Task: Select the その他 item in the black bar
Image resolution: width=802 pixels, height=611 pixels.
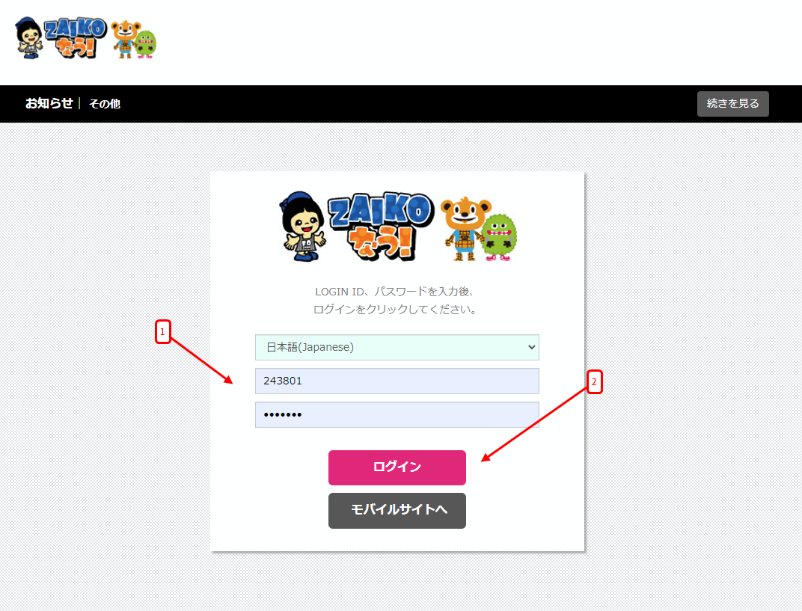Action: pos(105,104)
